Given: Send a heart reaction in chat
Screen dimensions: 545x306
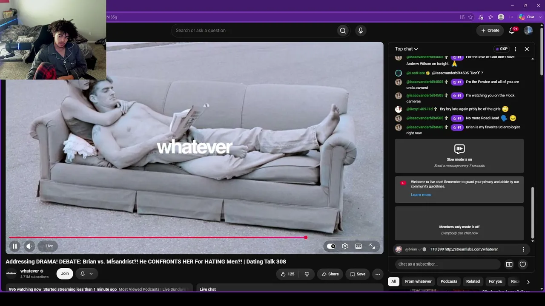Looking at the screenshot, I should (523, 264).
